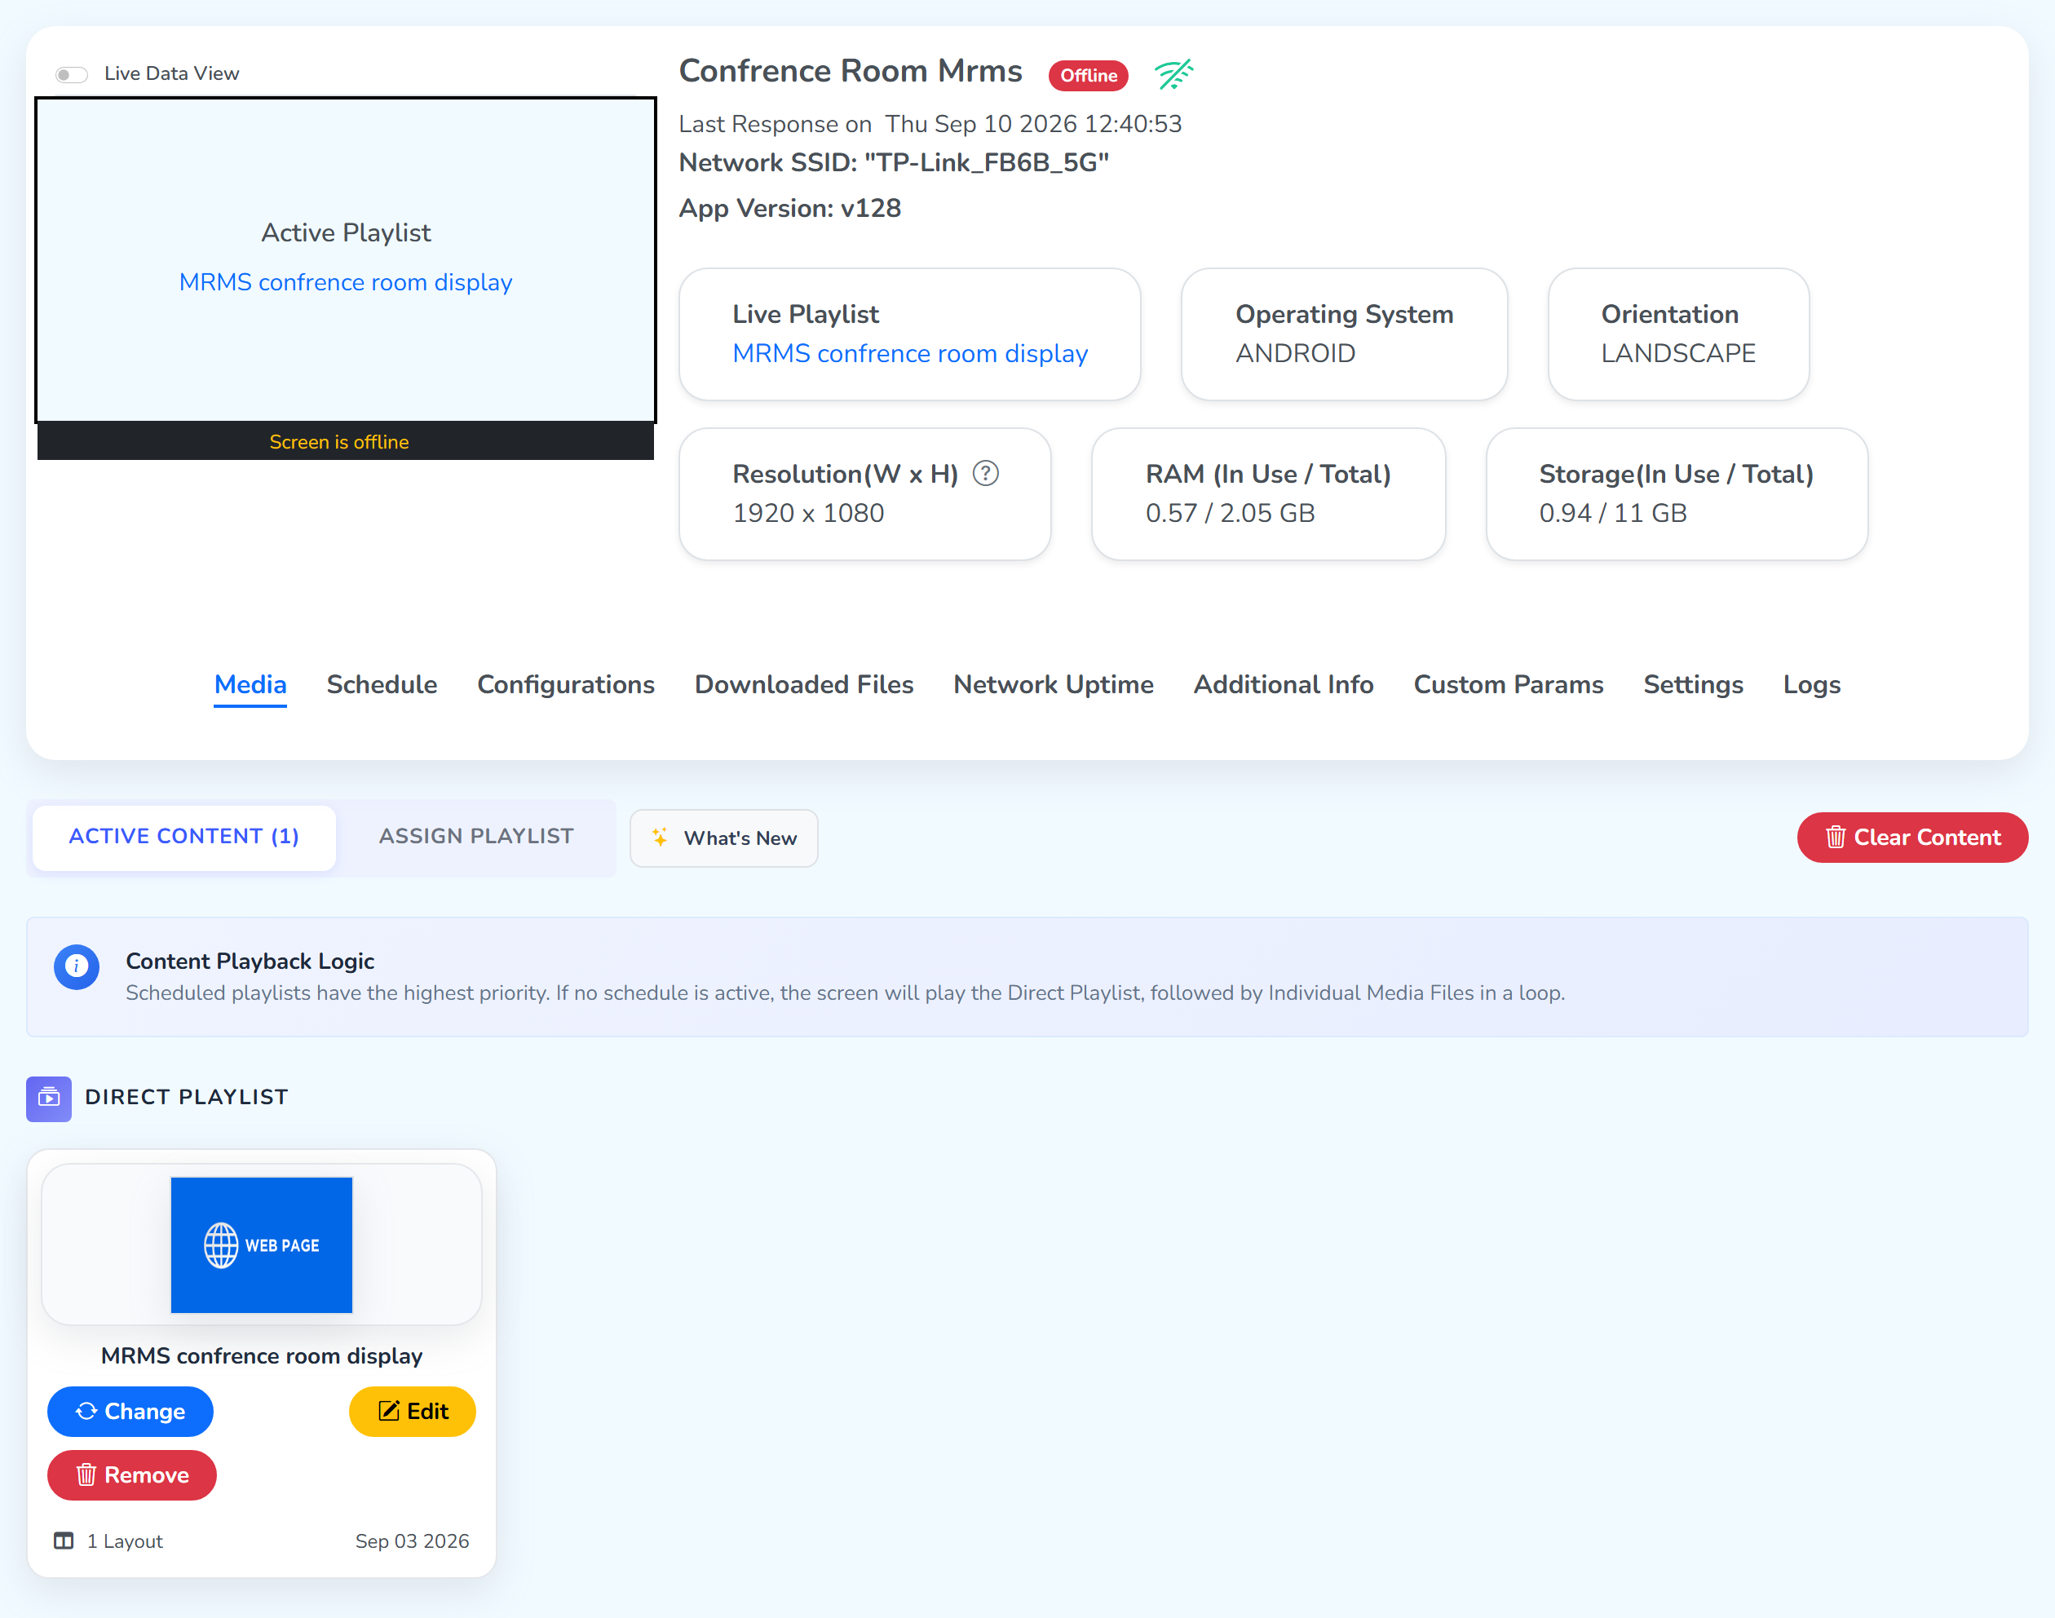Click the Network SSID text
Screen dimensions: 2055x1618
pyautogui.click(x=894, y=163)
